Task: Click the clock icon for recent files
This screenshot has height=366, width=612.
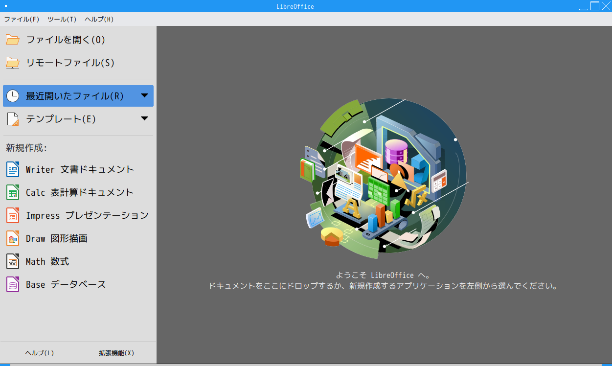Action: click(x=13, y=96)
